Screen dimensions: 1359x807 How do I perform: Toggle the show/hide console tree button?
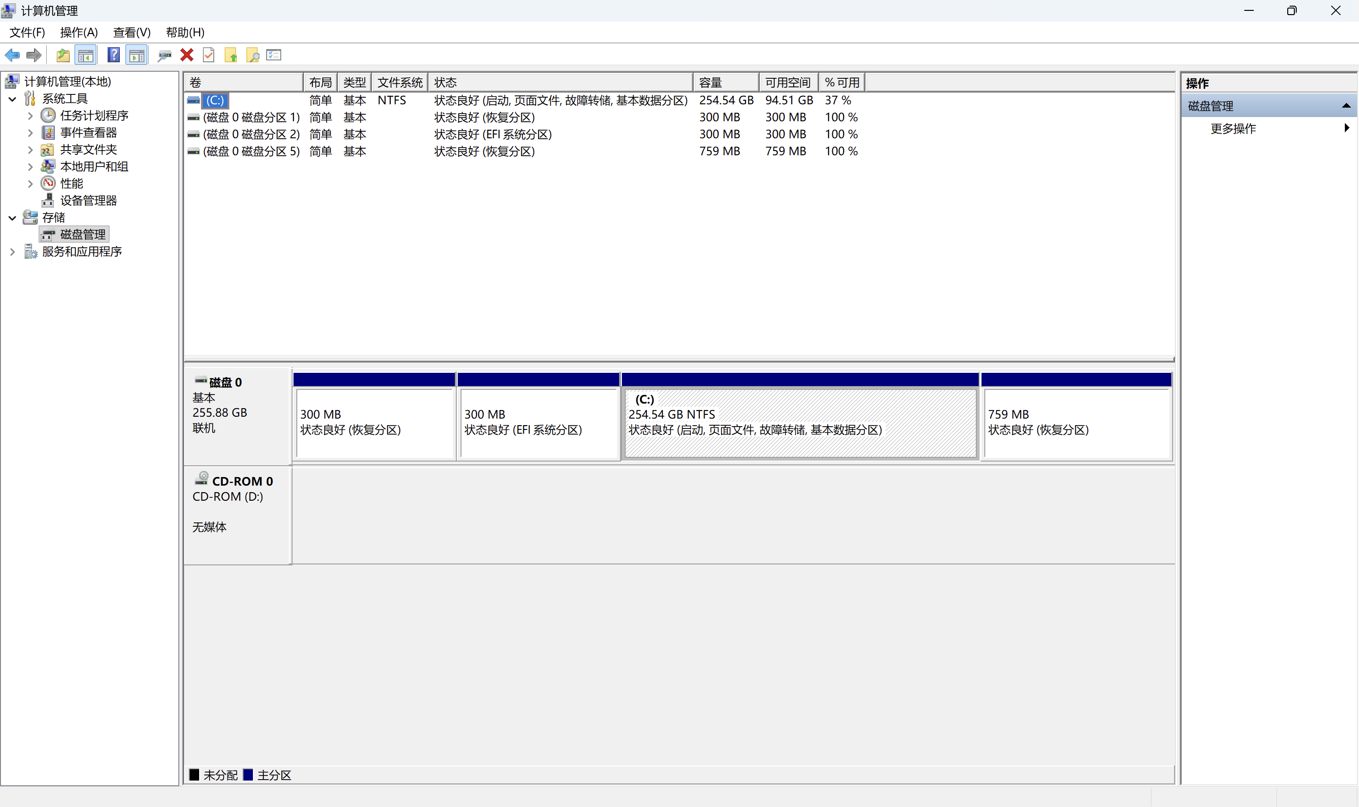(86, 55)
